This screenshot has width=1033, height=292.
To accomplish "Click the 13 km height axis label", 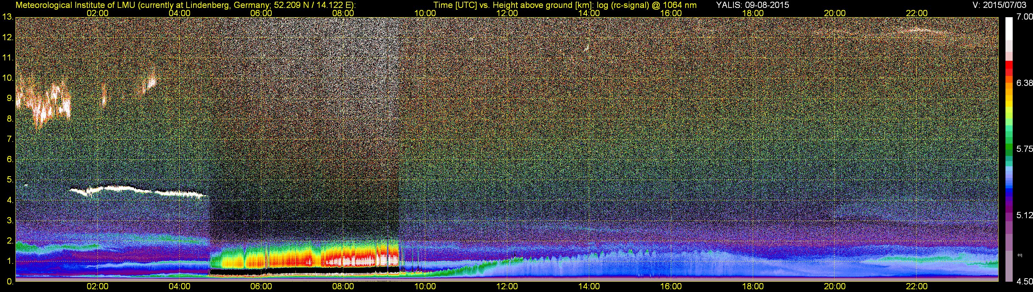I will [7, 17].
